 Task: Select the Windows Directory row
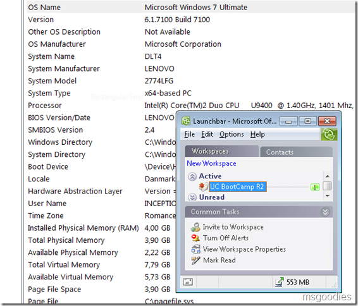pos(101,142)
